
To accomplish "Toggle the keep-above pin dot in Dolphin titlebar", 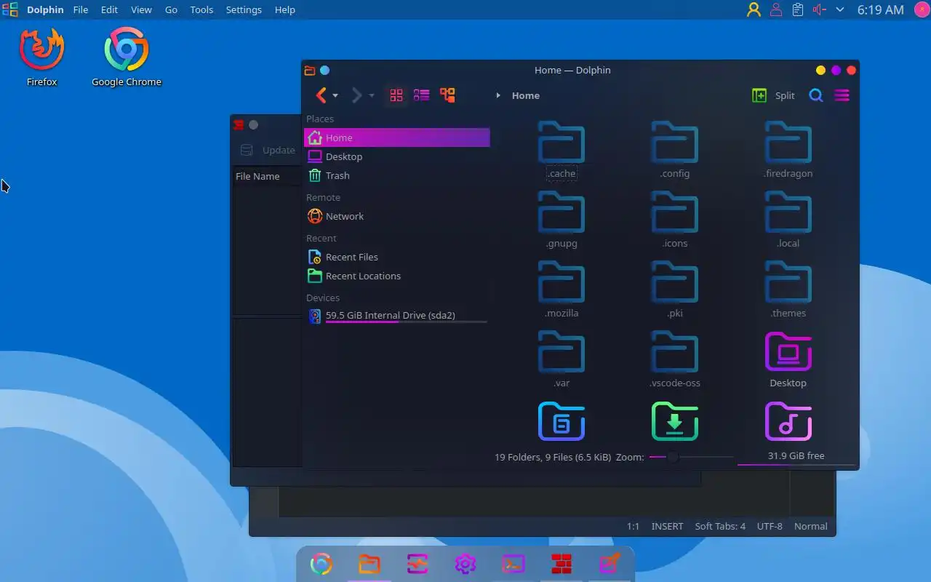I will point(325,71).
